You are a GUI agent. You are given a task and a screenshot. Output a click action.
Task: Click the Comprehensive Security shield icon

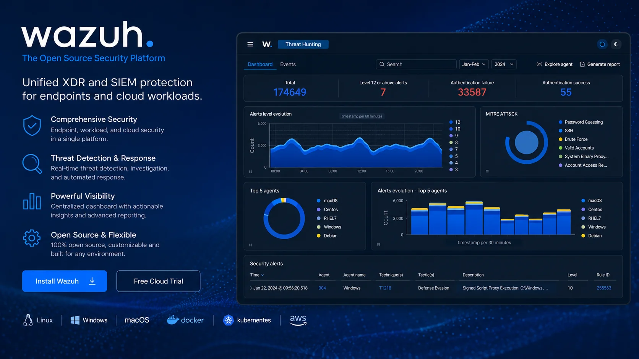tap(32, 126)
